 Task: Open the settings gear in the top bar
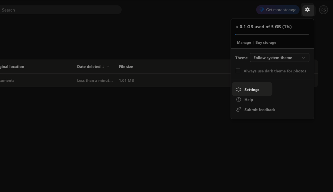click(308, 10)
